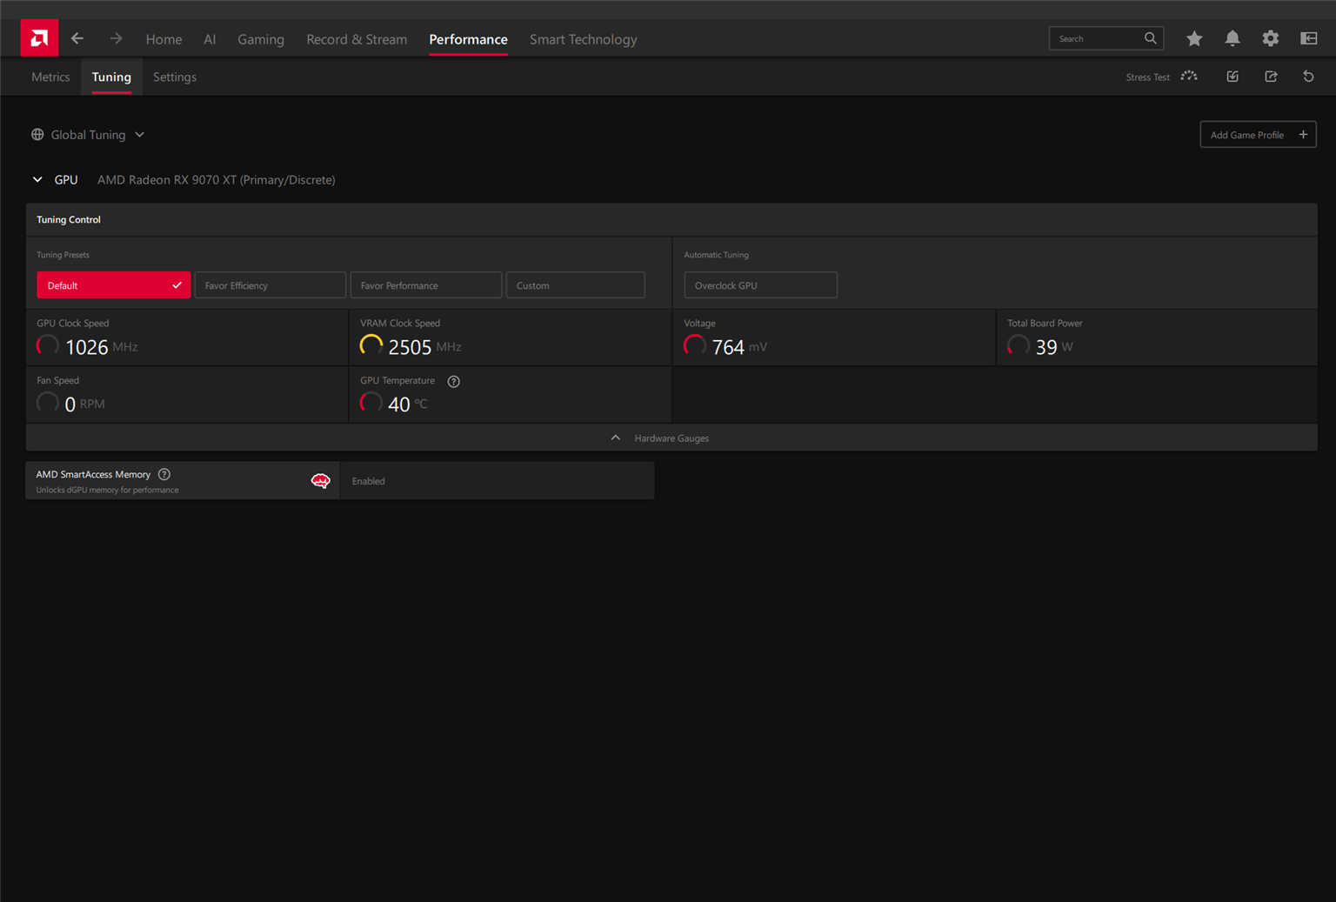Click the Global Tuning globe icon
This screenshot has width=1336, height=902.
37,135
